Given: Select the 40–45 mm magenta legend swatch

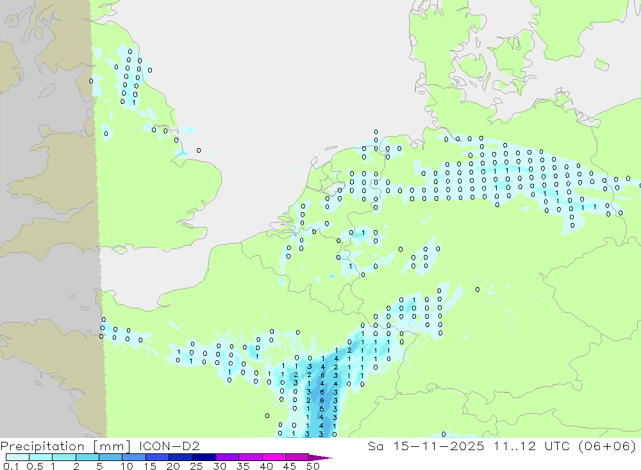Looking at the screenshot, I should click(274, 457).
